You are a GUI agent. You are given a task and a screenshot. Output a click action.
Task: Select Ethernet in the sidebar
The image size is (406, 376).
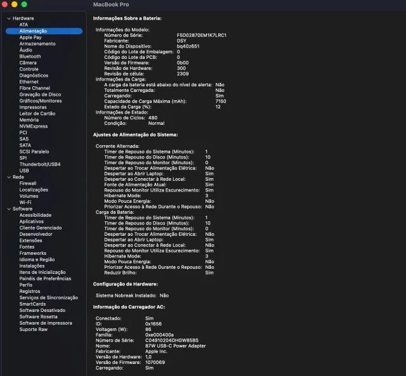pyautogui.click(x=29, y=82)
